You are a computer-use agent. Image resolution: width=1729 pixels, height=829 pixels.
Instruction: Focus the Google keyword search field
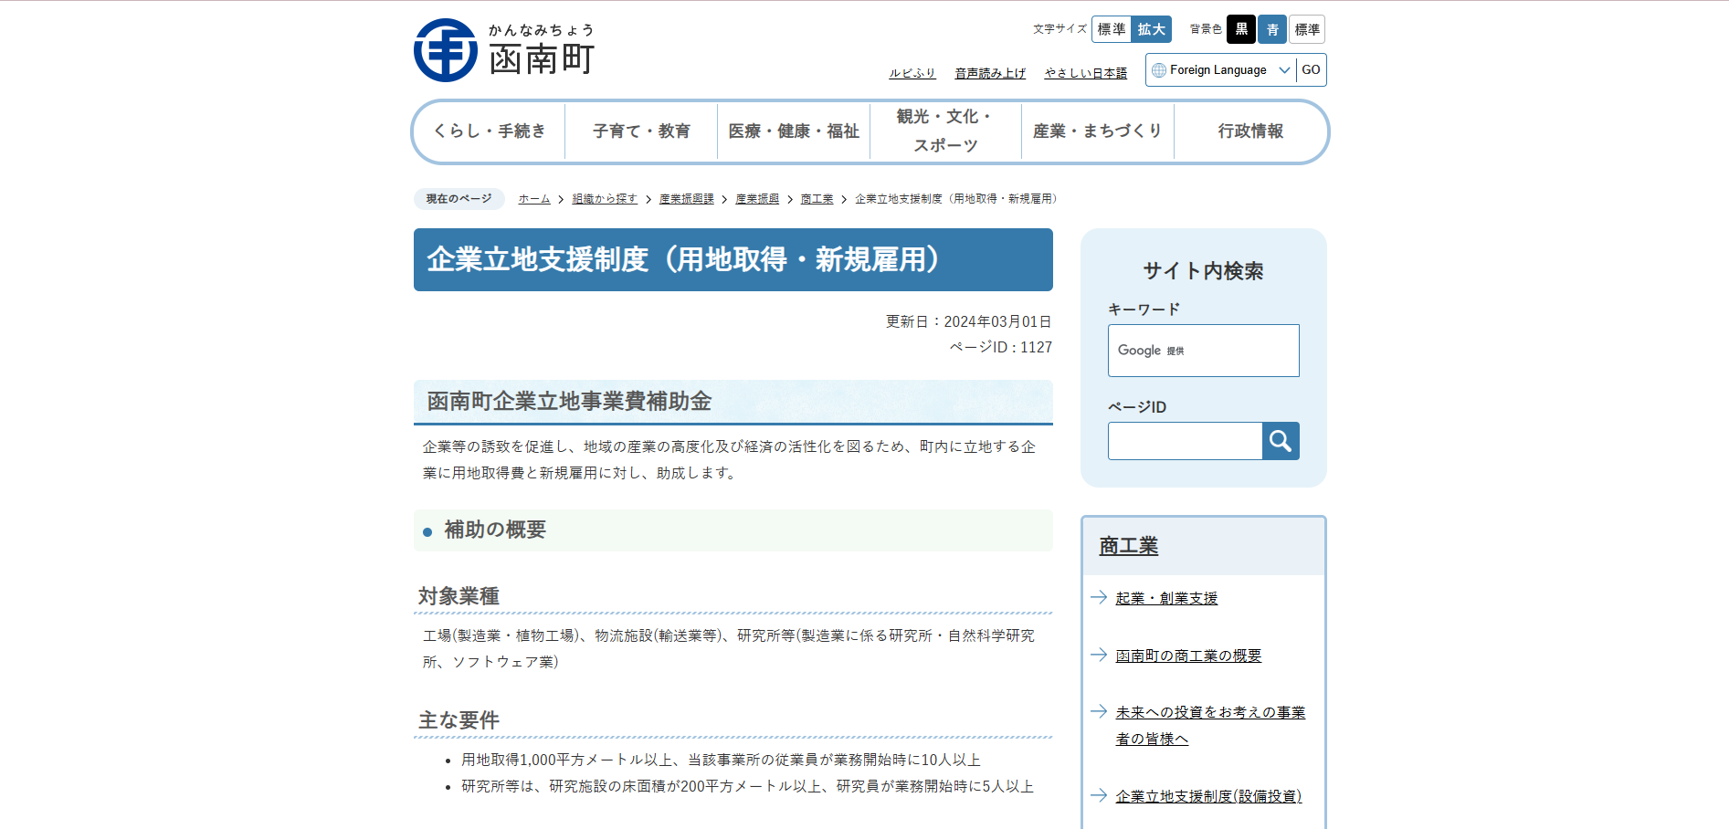pos(1204,351)
